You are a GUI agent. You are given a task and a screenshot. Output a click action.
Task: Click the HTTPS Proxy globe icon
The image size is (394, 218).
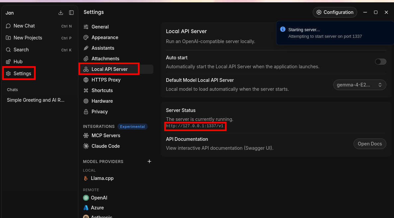click(86, 80)
